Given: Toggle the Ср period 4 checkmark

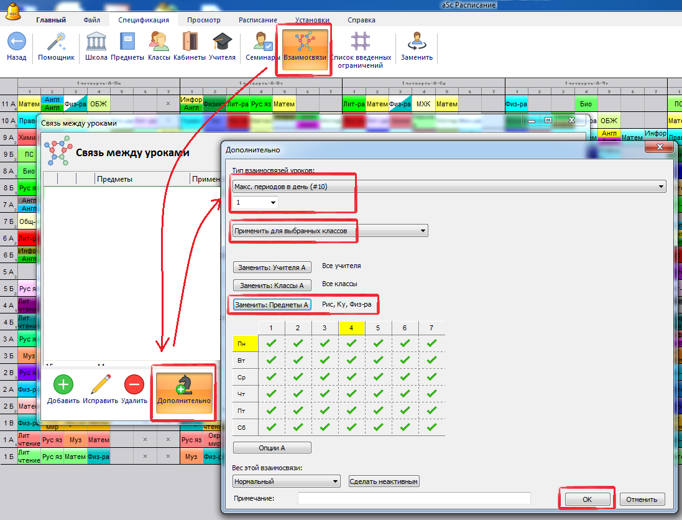Looking at the screenshot, I should pyautogui.click(x=351, y=377).
